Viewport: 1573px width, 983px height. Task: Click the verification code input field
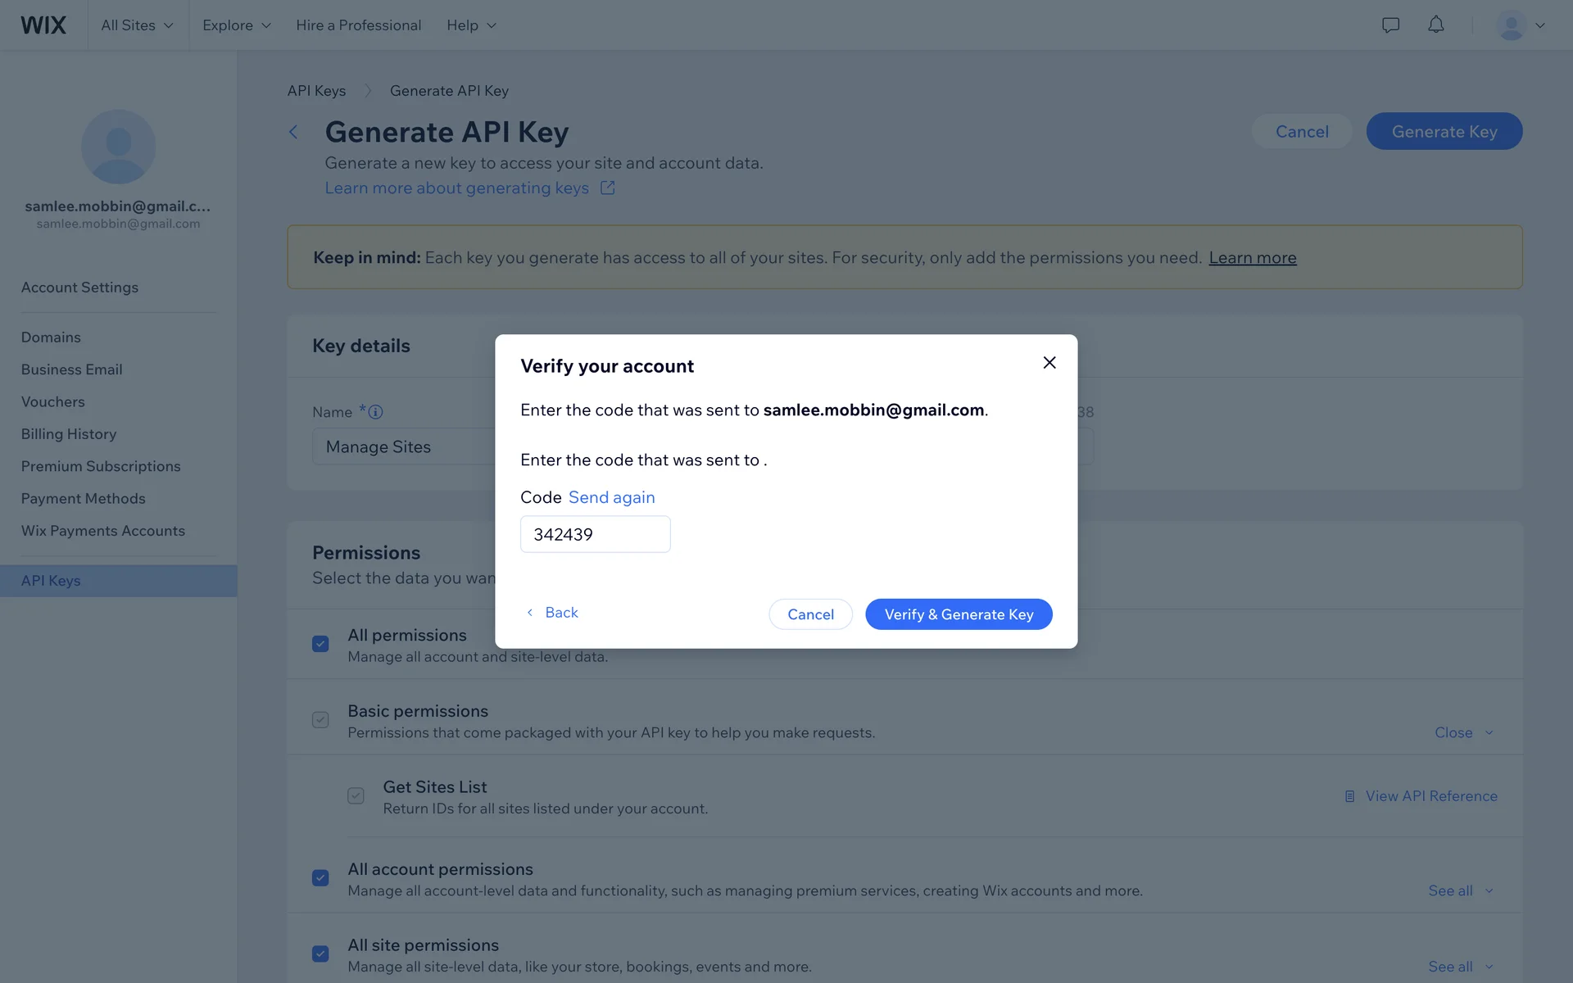pos(595,534)
